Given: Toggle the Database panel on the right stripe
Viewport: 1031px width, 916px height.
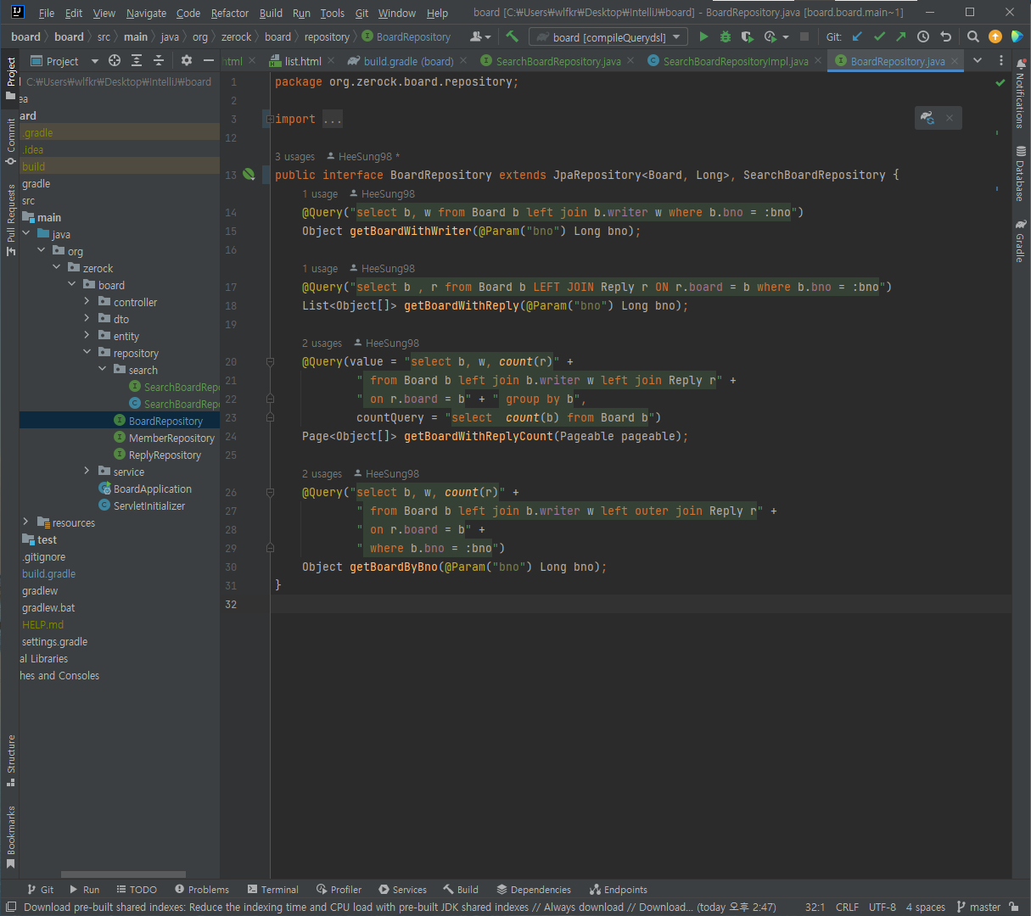Looking at the screenshot, I should [x=1020, y=174].
